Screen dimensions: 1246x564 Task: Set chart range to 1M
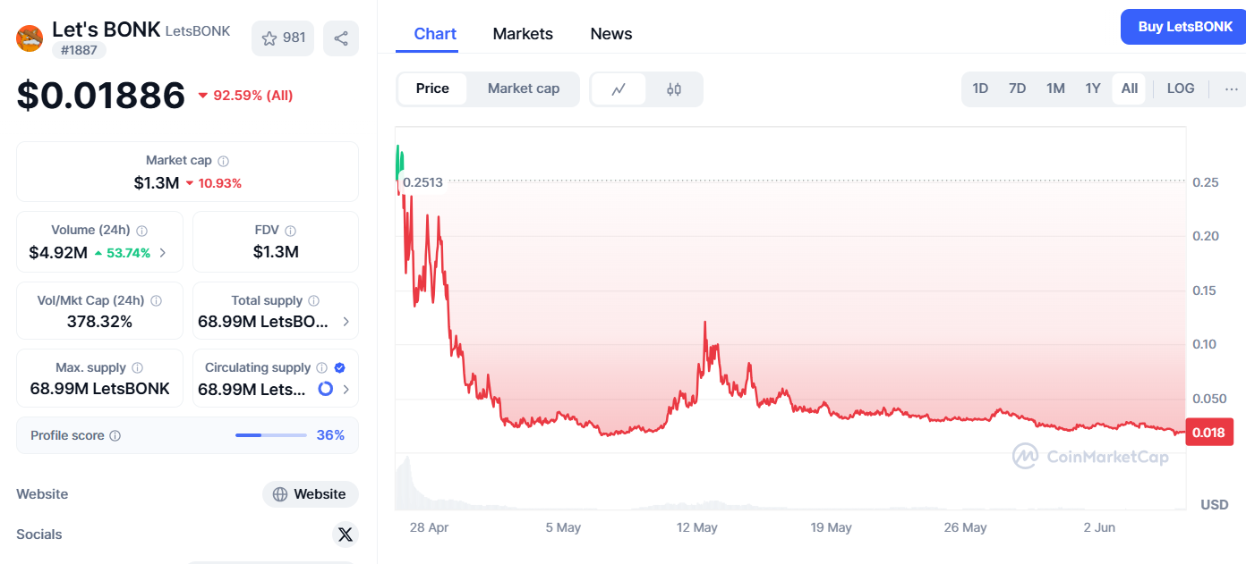pos(1055,88)
